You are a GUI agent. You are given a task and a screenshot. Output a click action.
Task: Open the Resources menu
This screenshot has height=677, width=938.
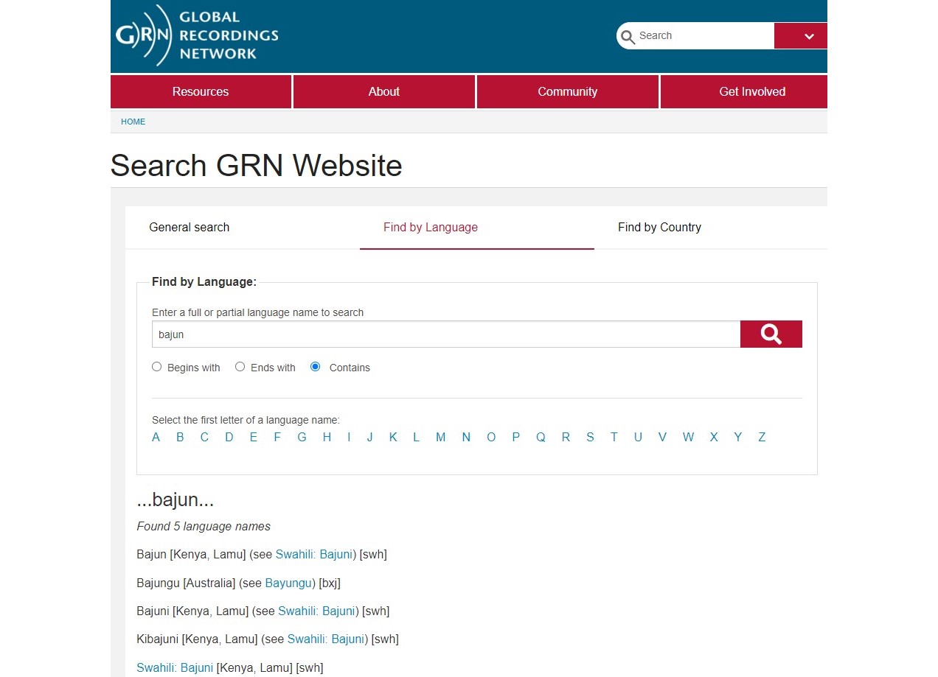point(201,92)
